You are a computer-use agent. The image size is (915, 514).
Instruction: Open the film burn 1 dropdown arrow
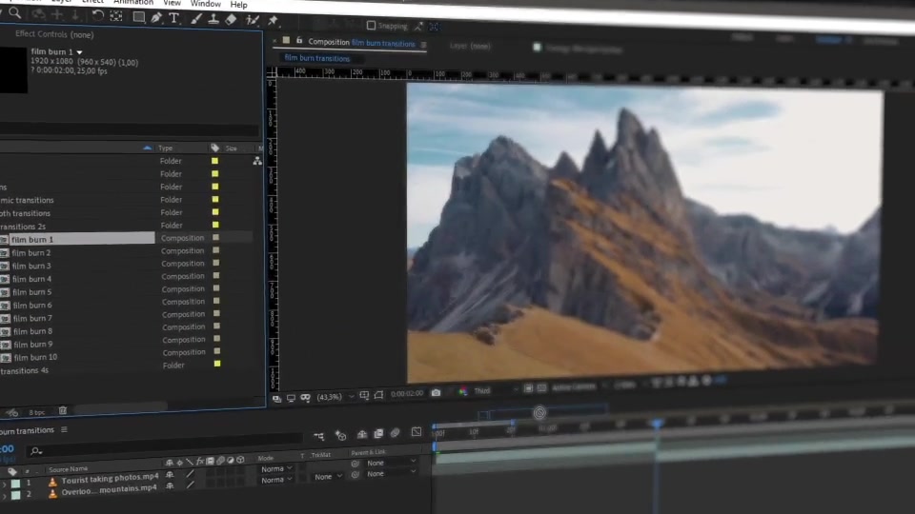click(x=79, y=52)
